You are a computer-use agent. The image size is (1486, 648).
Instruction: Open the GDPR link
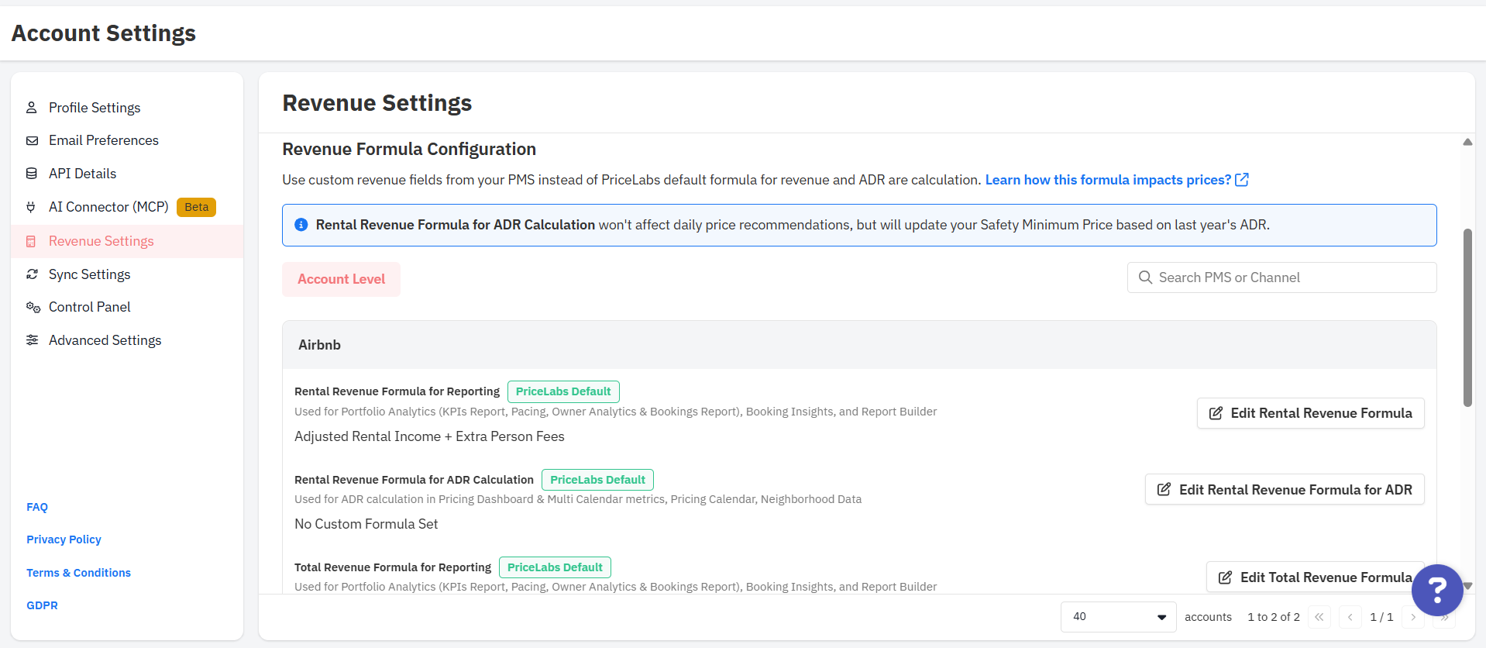(x=42, y=605)
